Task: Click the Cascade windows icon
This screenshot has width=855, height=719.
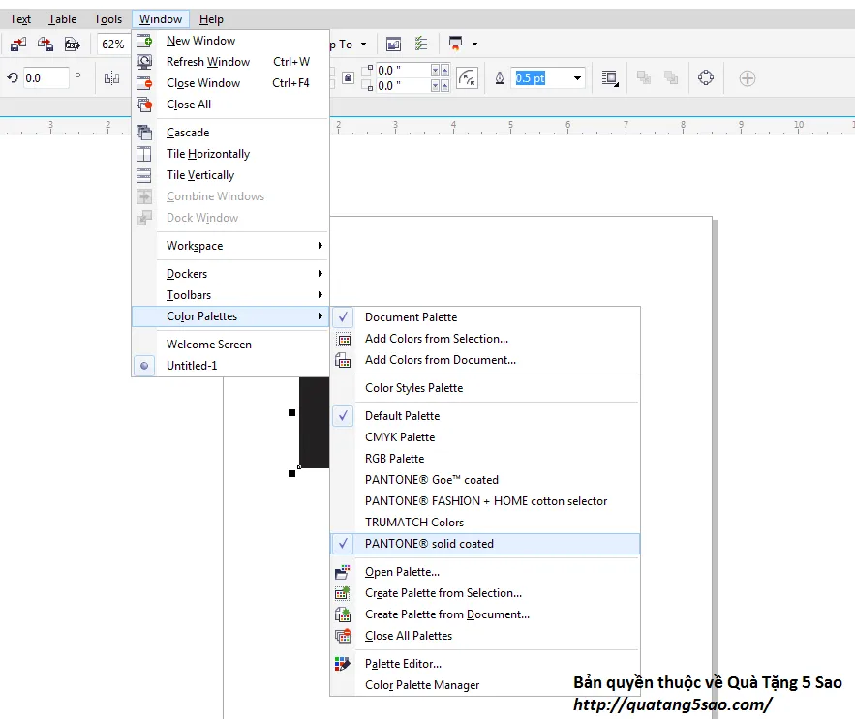Action: click(144, 133)
